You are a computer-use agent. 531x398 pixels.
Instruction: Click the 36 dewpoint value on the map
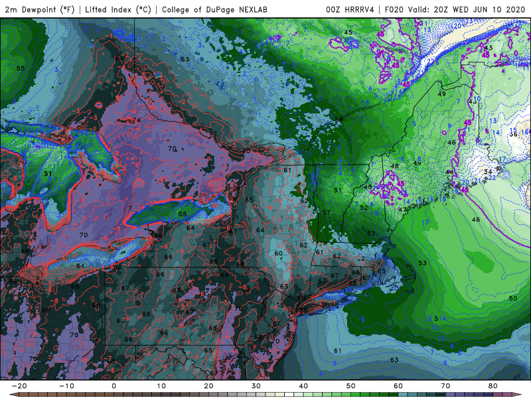[x=513, y=135]
